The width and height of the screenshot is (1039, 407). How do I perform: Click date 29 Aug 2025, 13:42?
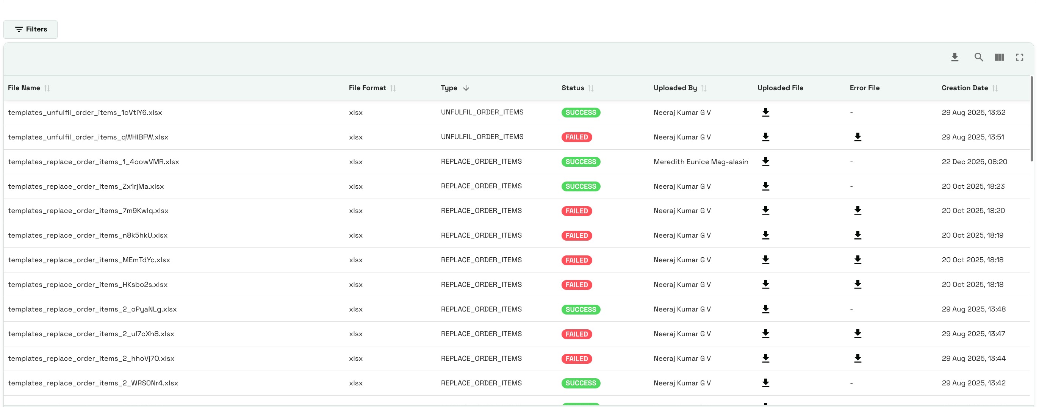coord(974,383)
